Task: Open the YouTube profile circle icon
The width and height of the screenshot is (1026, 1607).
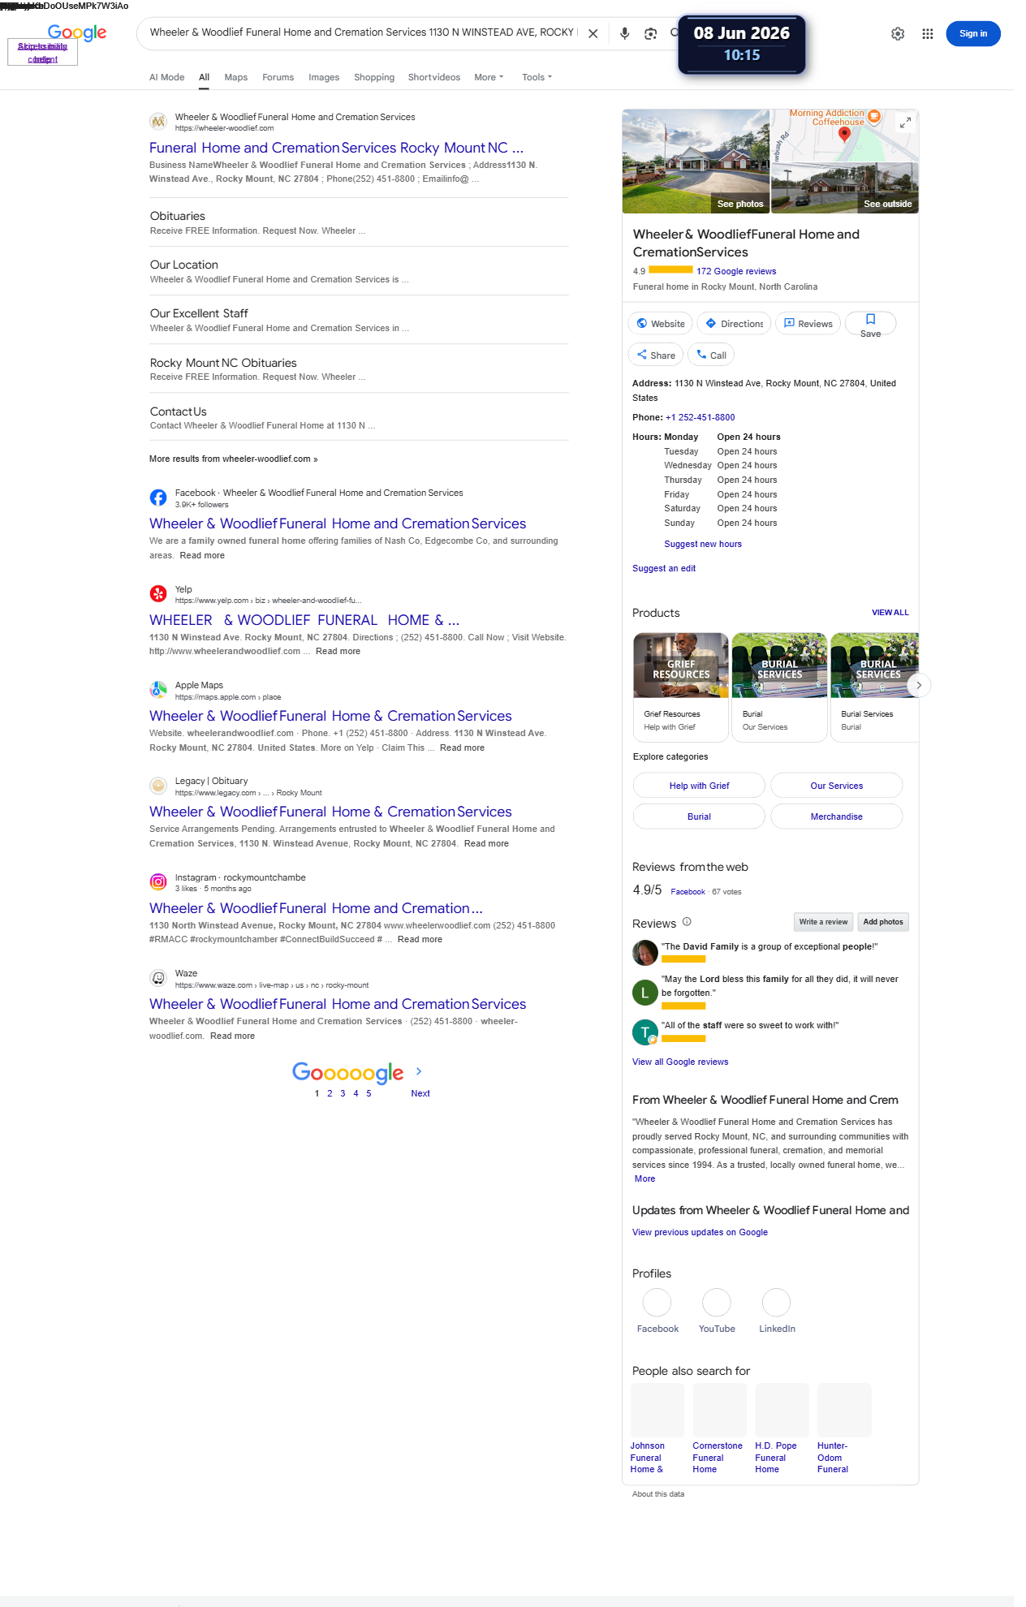Action: (717, 1303)
